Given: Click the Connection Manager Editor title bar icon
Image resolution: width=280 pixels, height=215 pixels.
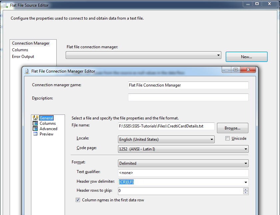Looking at the screenshot, I should pyautogui.click(x=27, y=70).
